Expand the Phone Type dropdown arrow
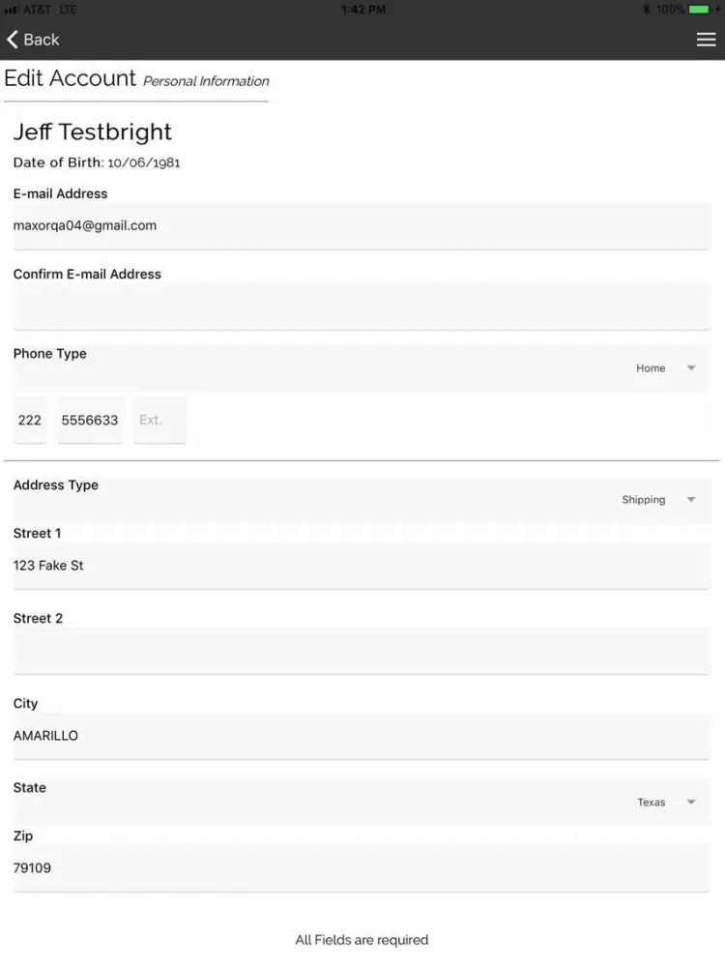 [x=691, y=368]
